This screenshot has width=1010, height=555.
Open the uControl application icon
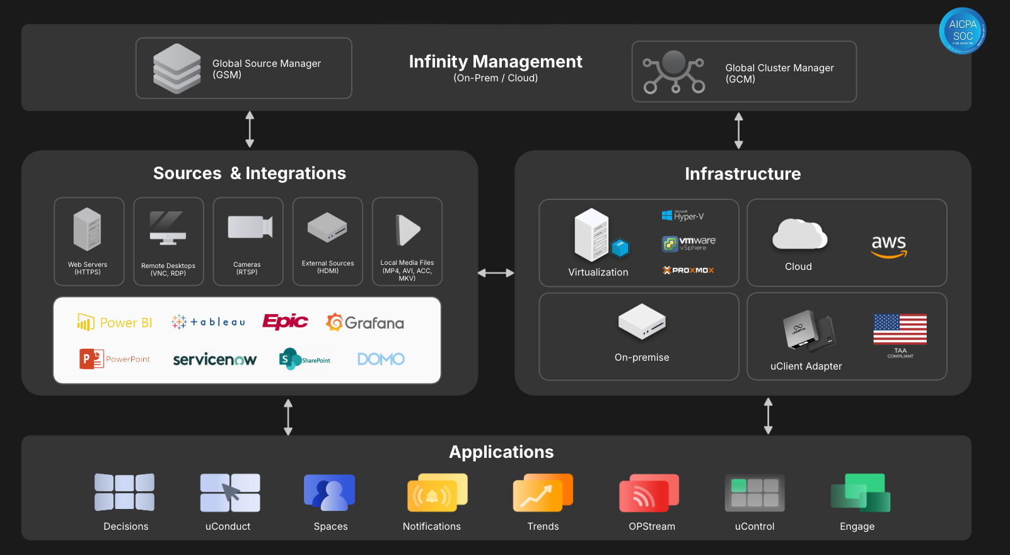click(x=755, y=492)
